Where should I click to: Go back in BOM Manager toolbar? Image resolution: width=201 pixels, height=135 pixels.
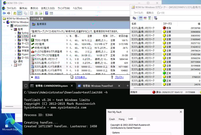[x=4, y=13]
